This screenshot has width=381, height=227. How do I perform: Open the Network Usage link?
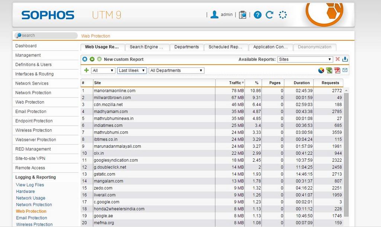(31, 198)
